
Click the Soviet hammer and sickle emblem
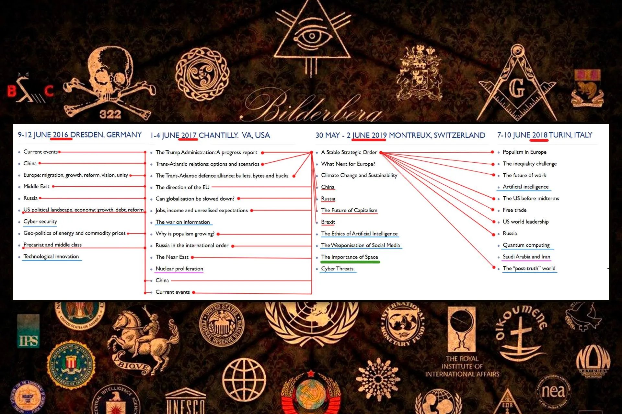click(311, 394)
